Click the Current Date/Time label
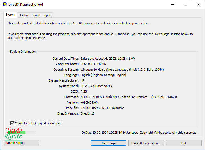This screenshot has height=150, width=207. tap(65, 59)
